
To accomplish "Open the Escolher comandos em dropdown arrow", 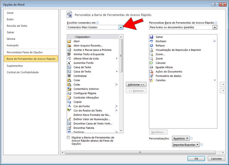I will pyautogui.click(x=121, y=27).
